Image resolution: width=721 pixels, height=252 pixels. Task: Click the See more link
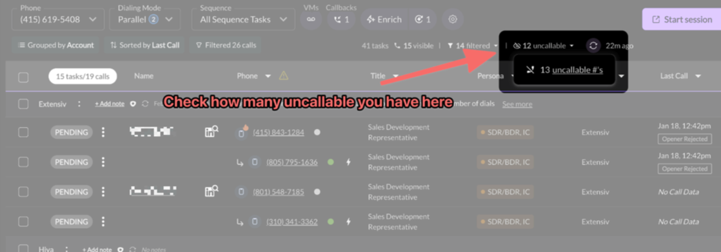point(517,104)
